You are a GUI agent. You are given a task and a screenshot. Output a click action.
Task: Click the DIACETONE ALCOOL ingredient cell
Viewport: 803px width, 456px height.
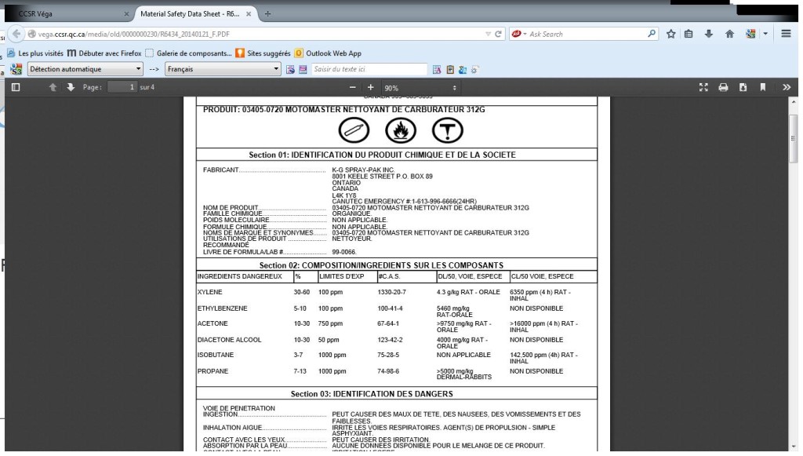point(229,340)
